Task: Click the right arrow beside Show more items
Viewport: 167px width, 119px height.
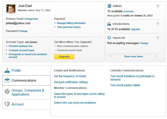Action: (x=156, y=56)
